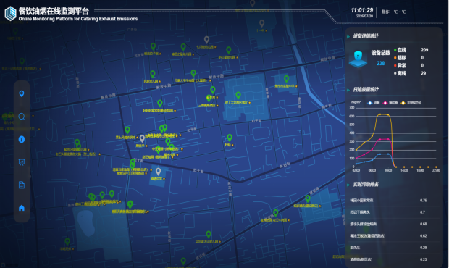Expand the real-time pollution ranking section arrow
The width and height of the screenshot is (449, 268).
coord(348,185)
